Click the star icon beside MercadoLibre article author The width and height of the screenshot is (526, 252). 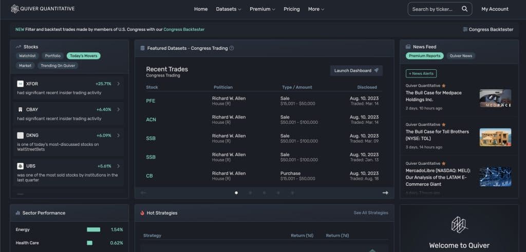point(444,164)
